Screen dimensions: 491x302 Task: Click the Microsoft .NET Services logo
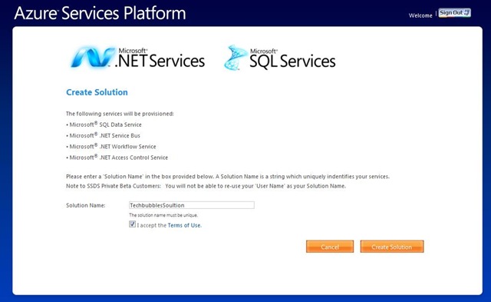click(x=137, y=58)
